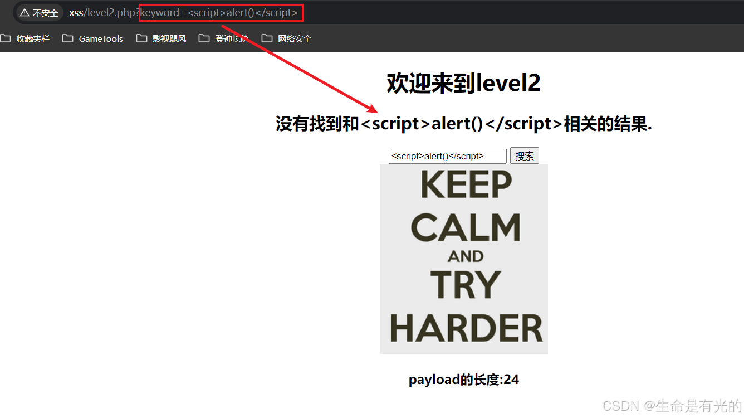Click the payload的长度:24 text
The width and height of the screenshot is (744, 418).
[463, 379]
